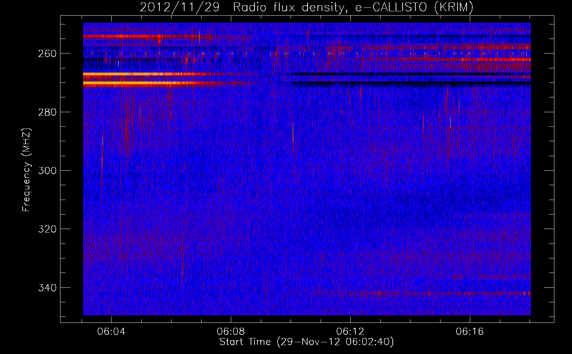This screenshot has width=572, height=354.
Task: Click the date '2012/11/29' in the title
Action: [x=180, y=7]
